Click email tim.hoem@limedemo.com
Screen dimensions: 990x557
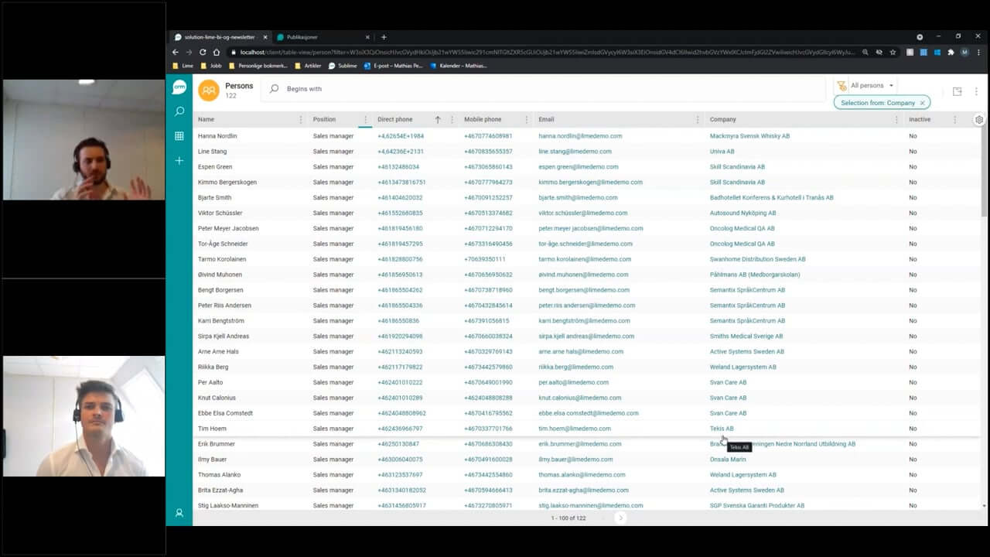(x=575, y=429)
